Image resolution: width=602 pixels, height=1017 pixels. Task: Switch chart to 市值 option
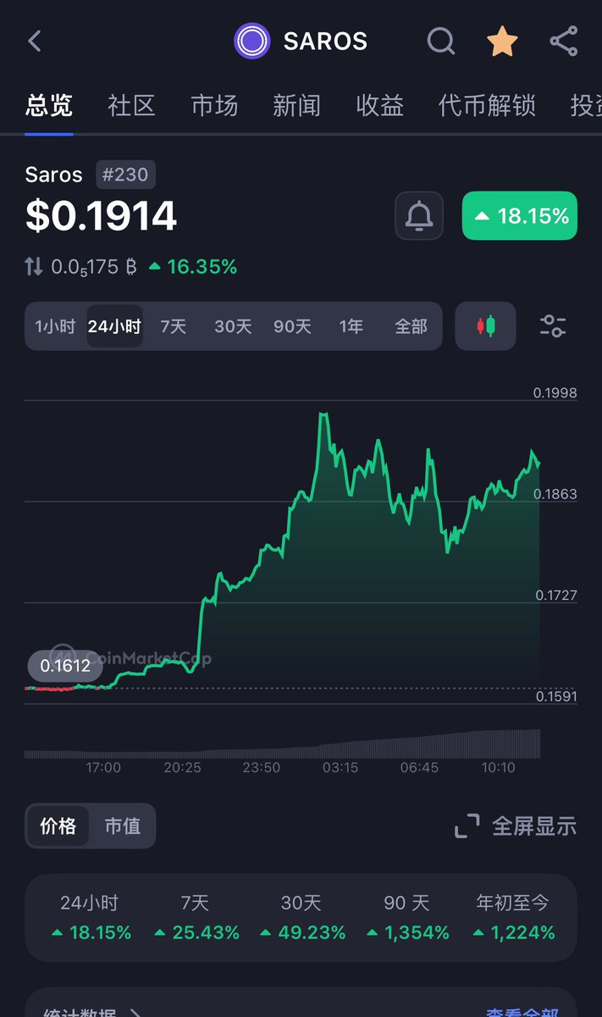[123, 825]
